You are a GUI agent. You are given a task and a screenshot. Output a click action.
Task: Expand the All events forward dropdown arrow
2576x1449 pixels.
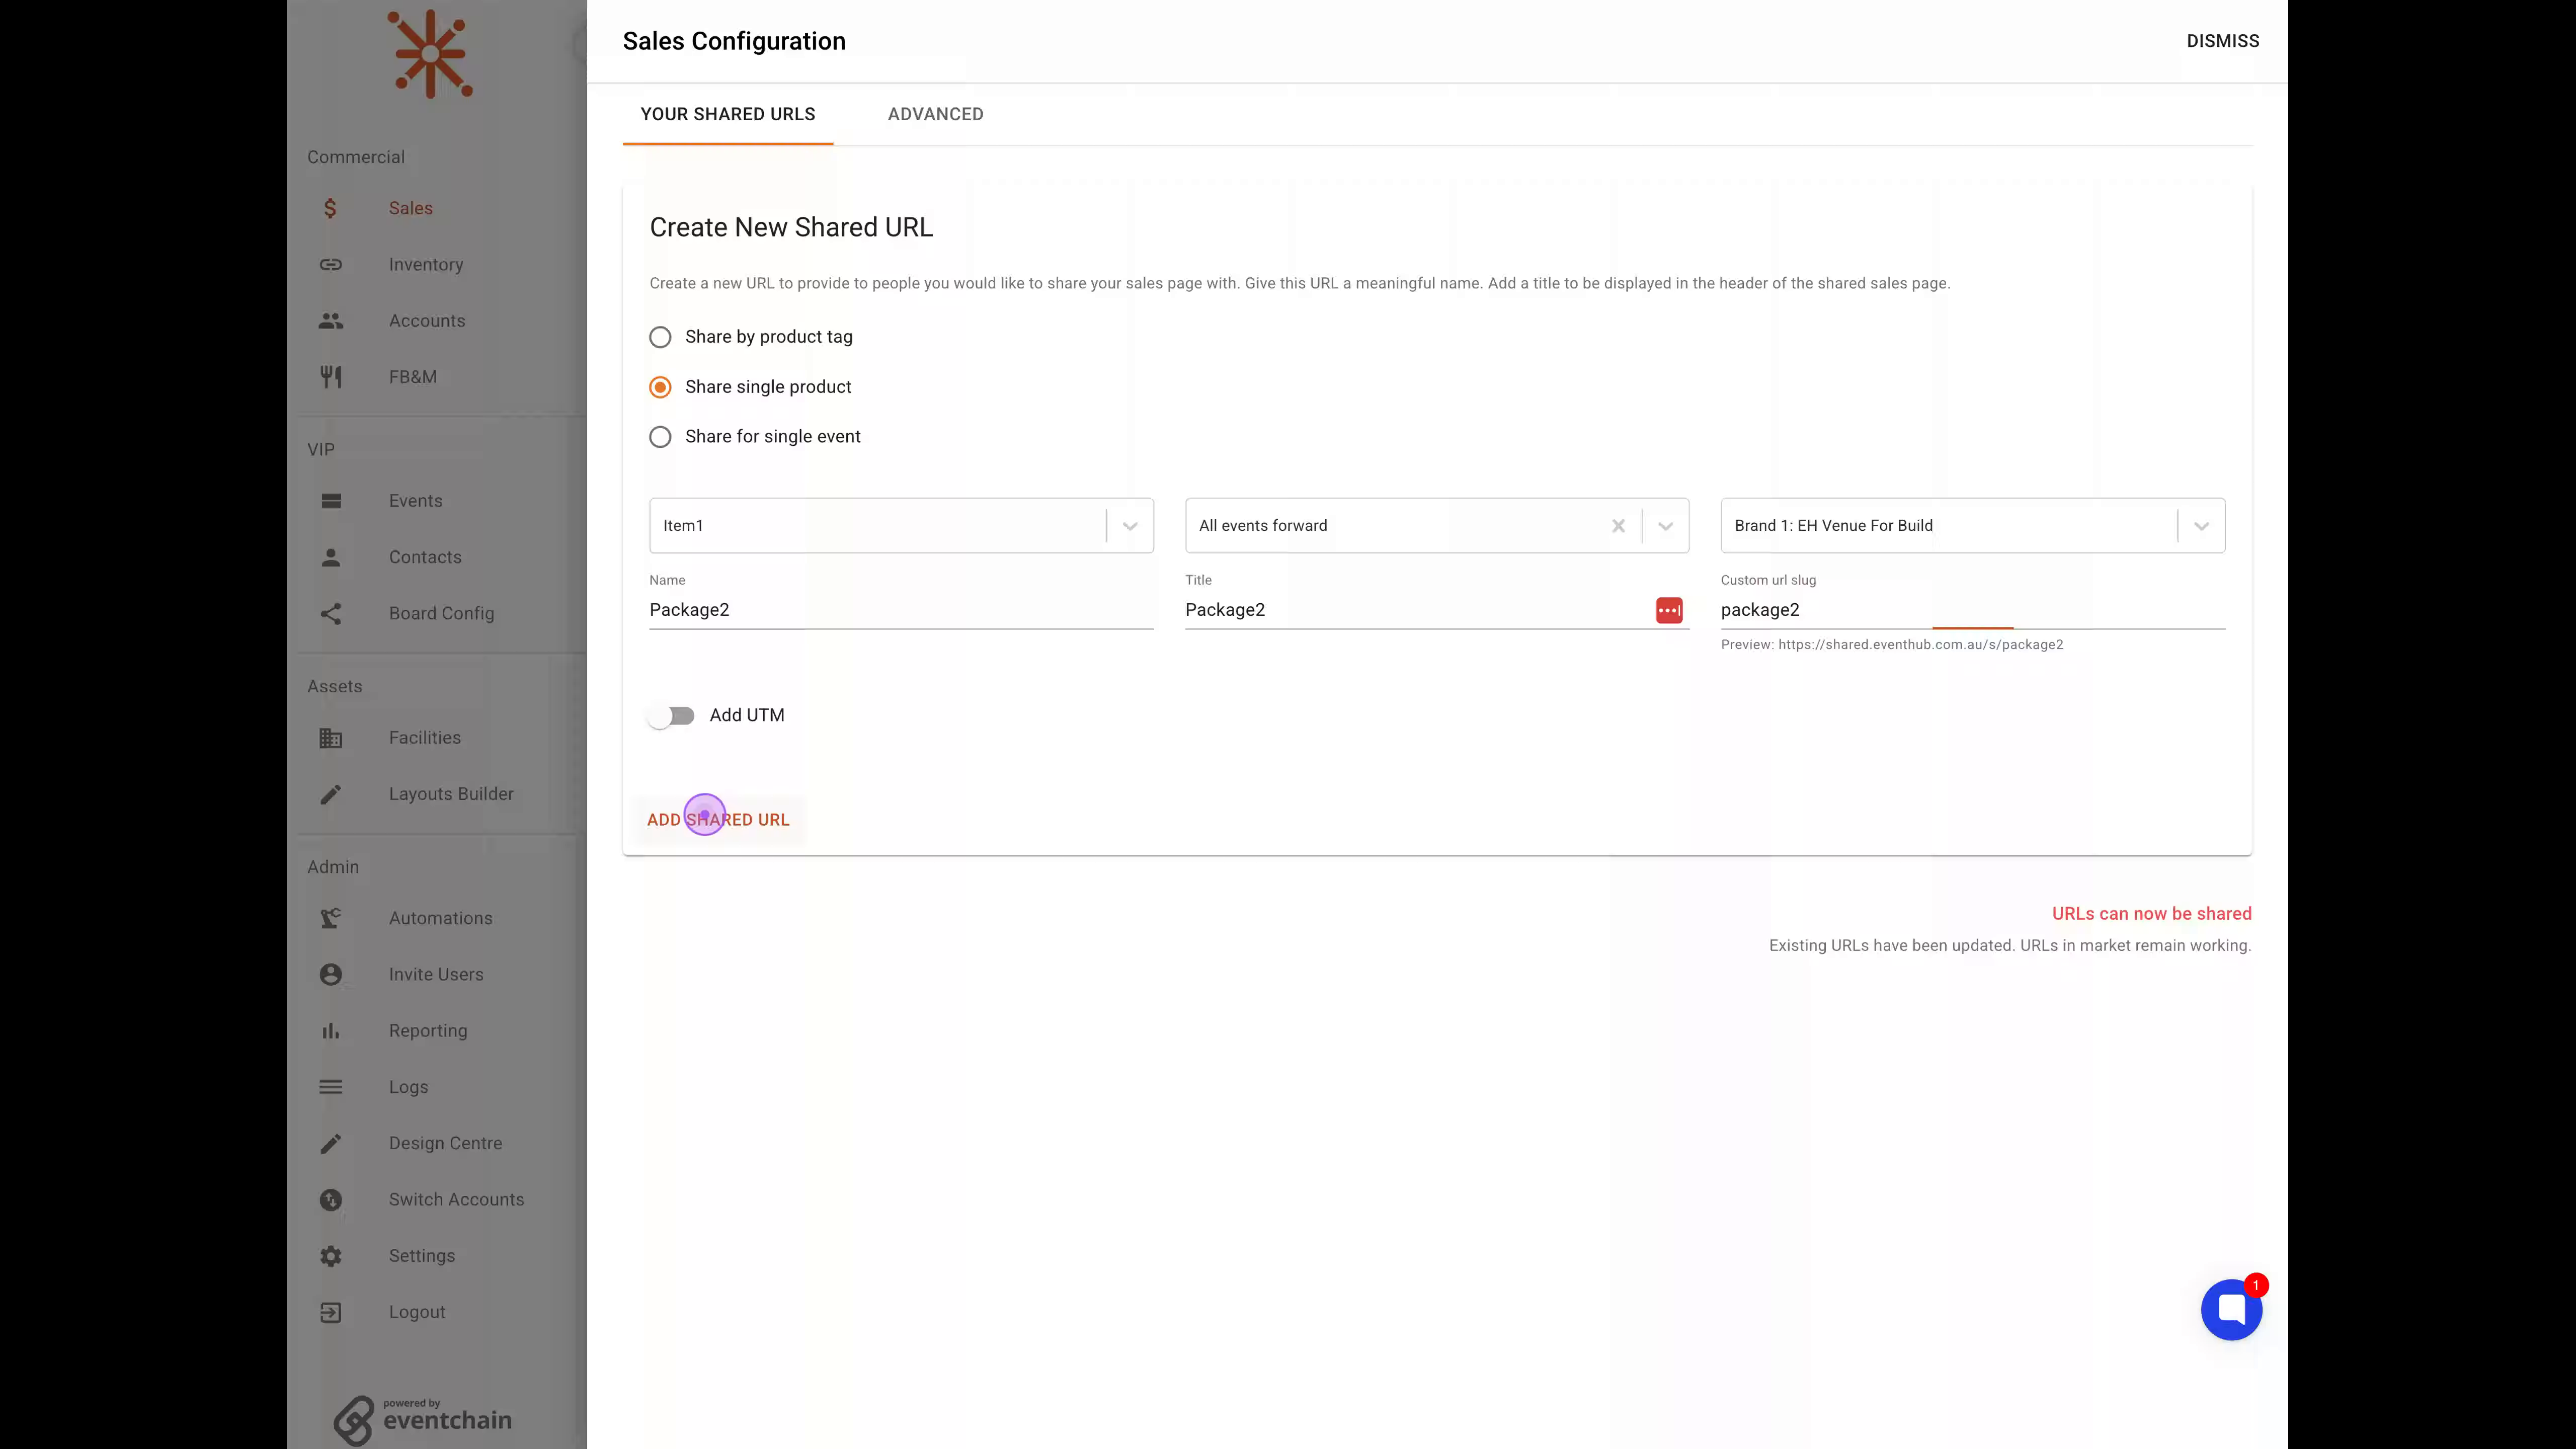[x=1666, y=526]
